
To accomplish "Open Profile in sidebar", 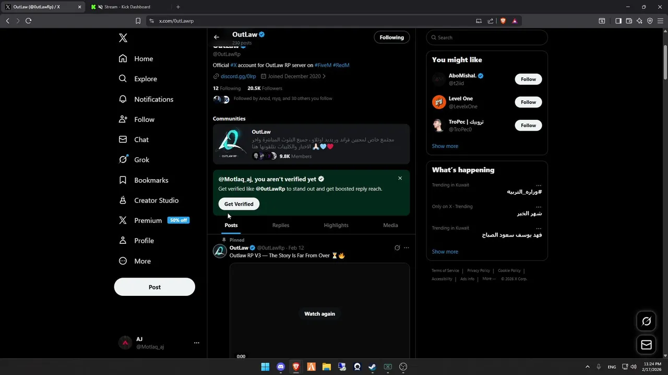I will pos(137,241).
